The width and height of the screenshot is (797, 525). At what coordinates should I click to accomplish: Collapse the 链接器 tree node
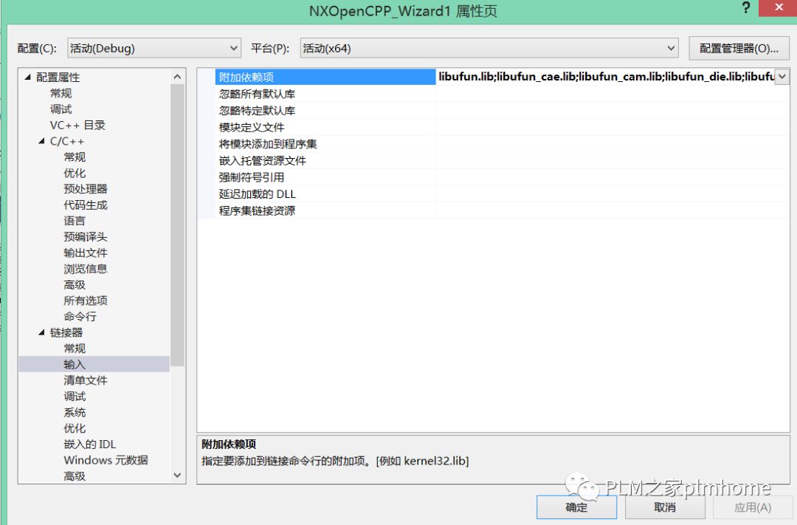[41, 332]
